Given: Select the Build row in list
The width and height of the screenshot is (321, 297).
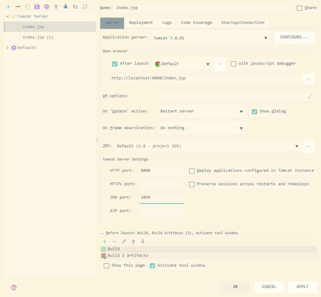Looking at the screenshot, I should 209,249.
